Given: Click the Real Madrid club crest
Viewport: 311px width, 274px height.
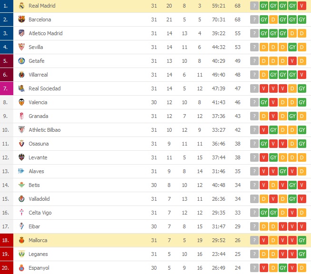Looking at the screenshot, I should coord(21,6).
